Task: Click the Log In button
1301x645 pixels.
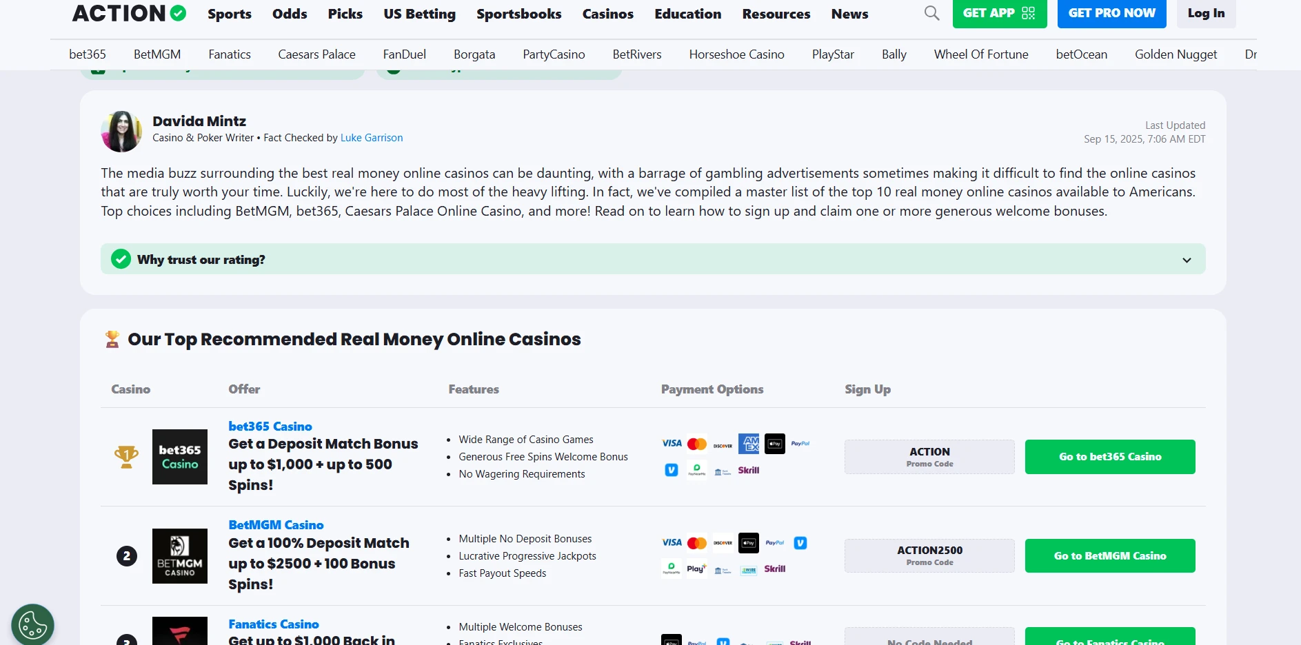Action: click(1207, 13)
